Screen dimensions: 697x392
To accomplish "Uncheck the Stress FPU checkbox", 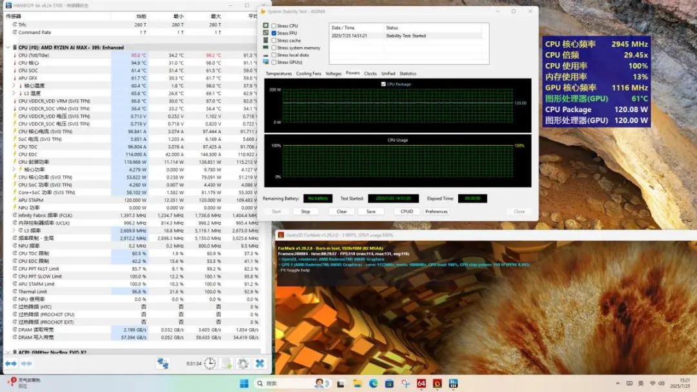I will click(274, 34).
